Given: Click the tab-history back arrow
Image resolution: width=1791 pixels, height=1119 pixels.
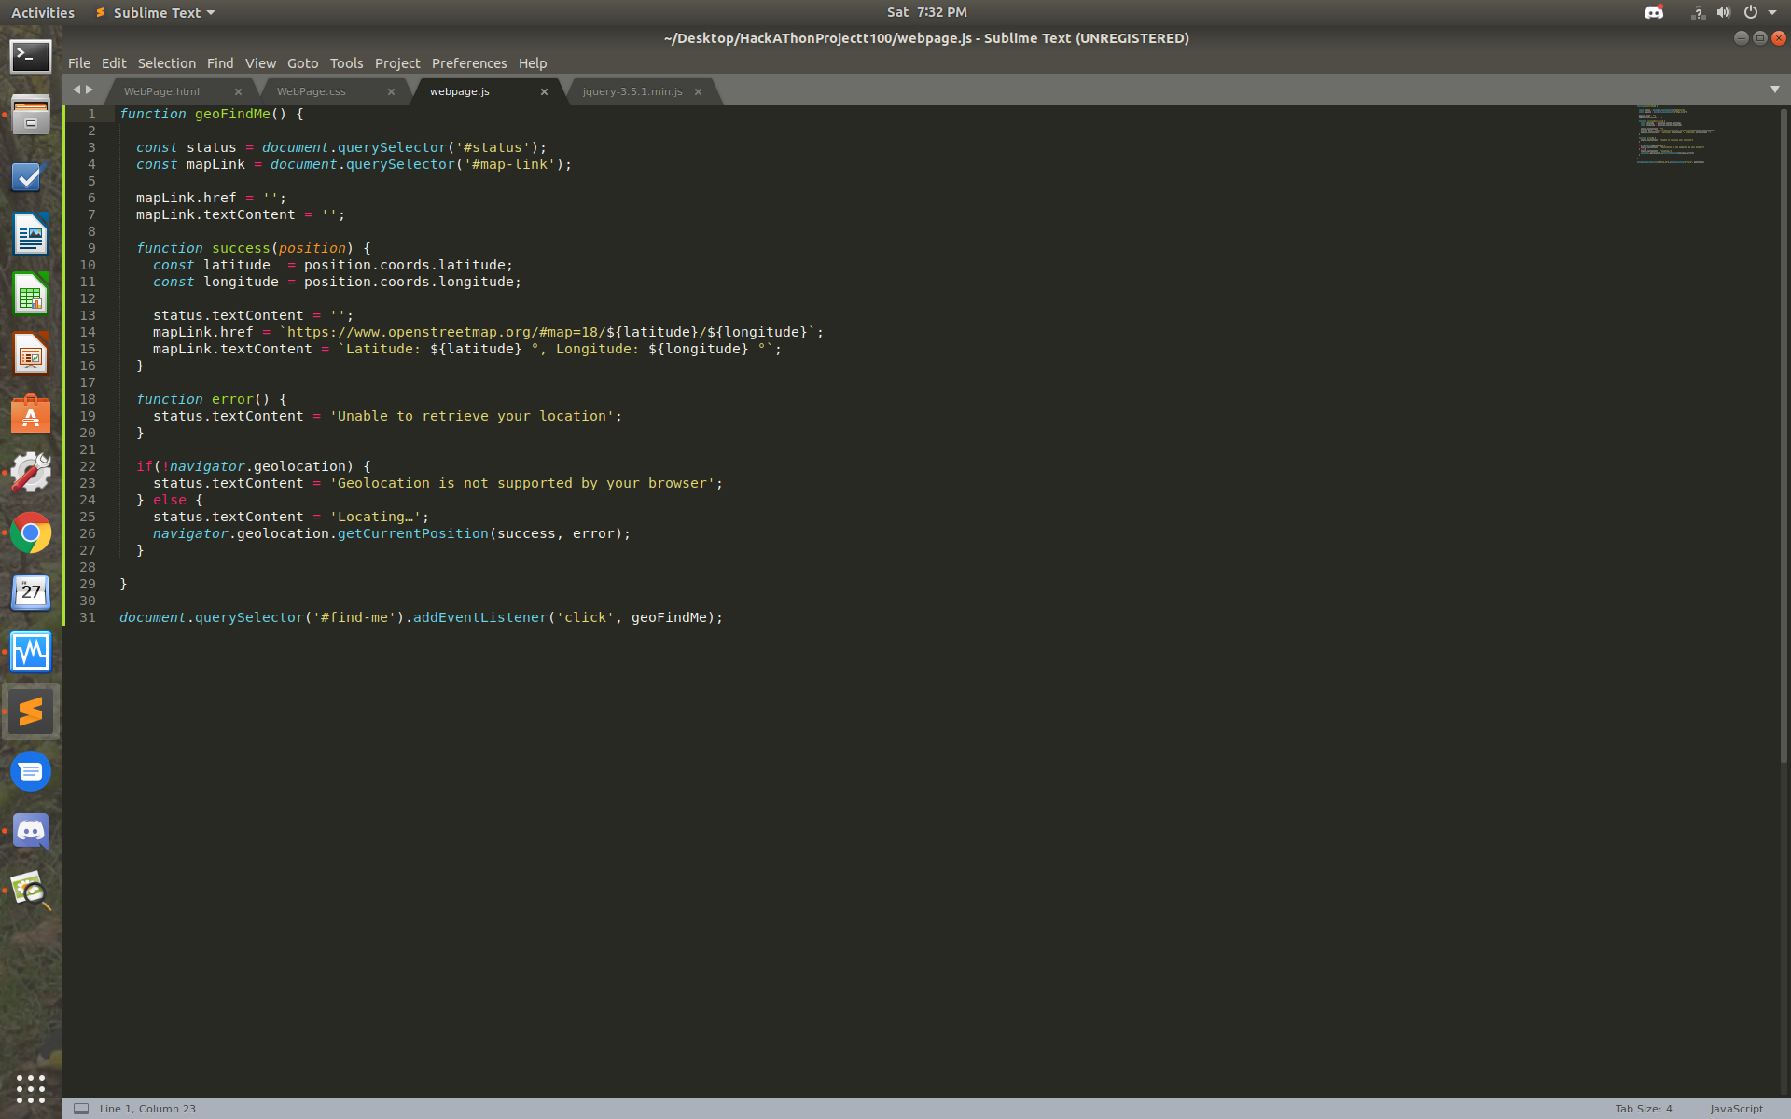Looking at the screenshot, I should [x=76, y=90].
